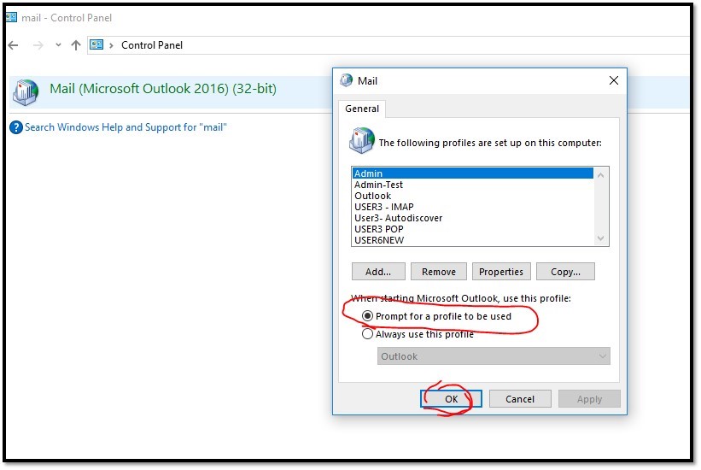Click the back navigation arrow
Viewport: 701px width, 470px height.
(13, 44)
